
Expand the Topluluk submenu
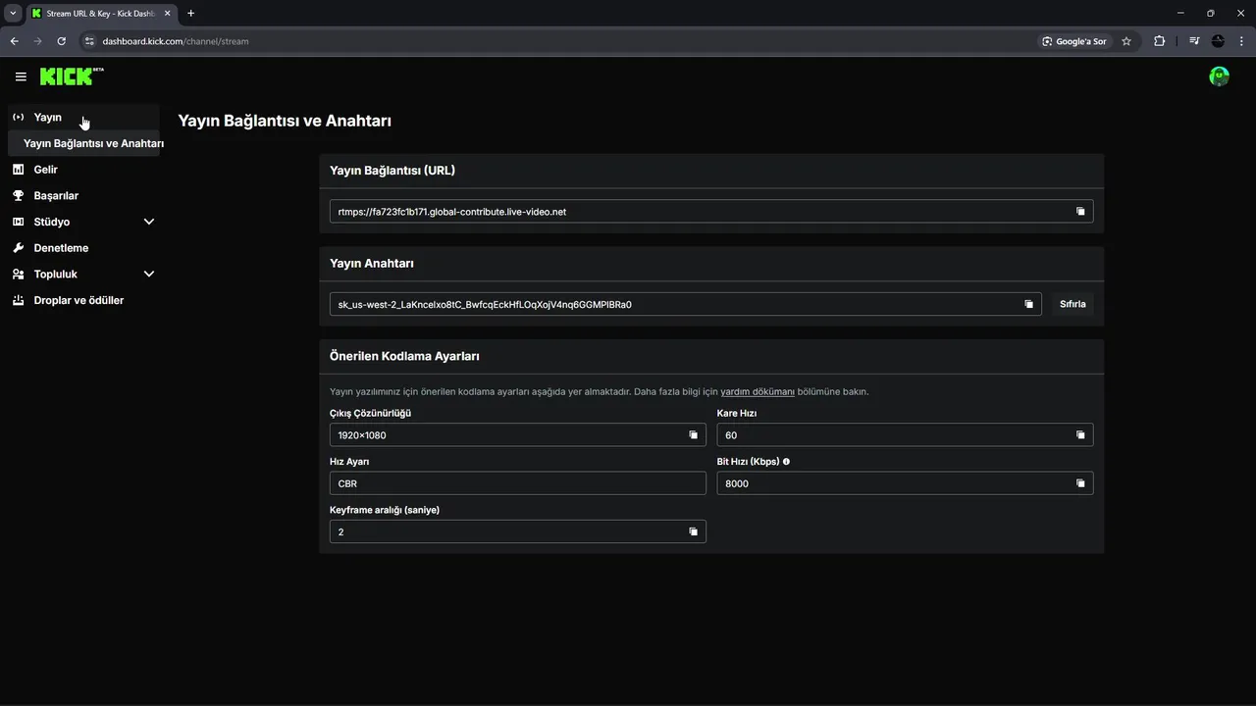click(149, 275)
